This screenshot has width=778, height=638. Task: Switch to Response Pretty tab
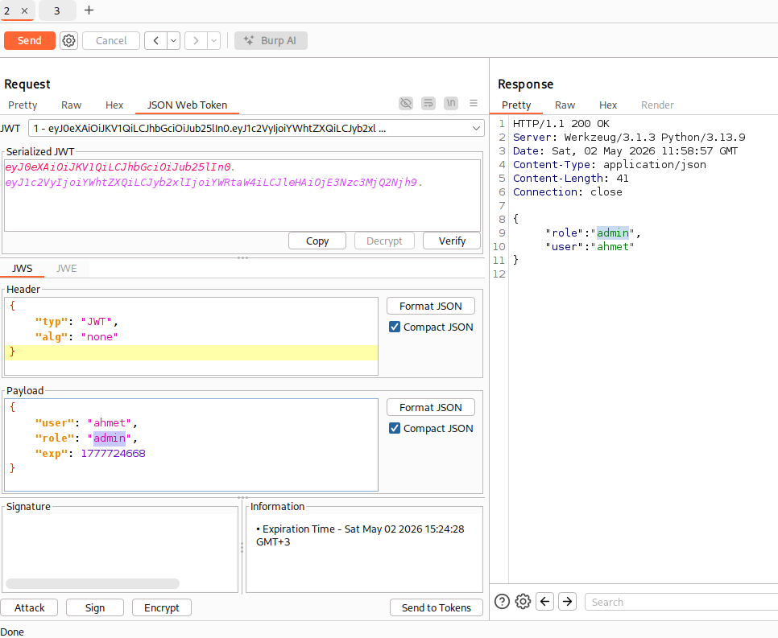click(x=516, y=105)
